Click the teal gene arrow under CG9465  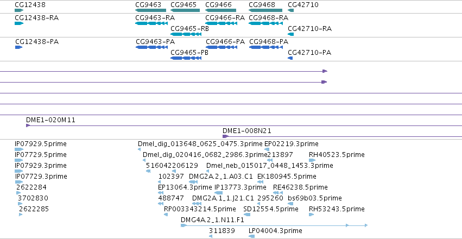185,10
